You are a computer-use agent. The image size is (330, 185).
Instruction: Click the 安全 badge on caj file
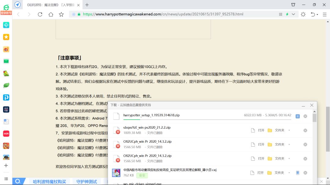[x=142, y=175]
